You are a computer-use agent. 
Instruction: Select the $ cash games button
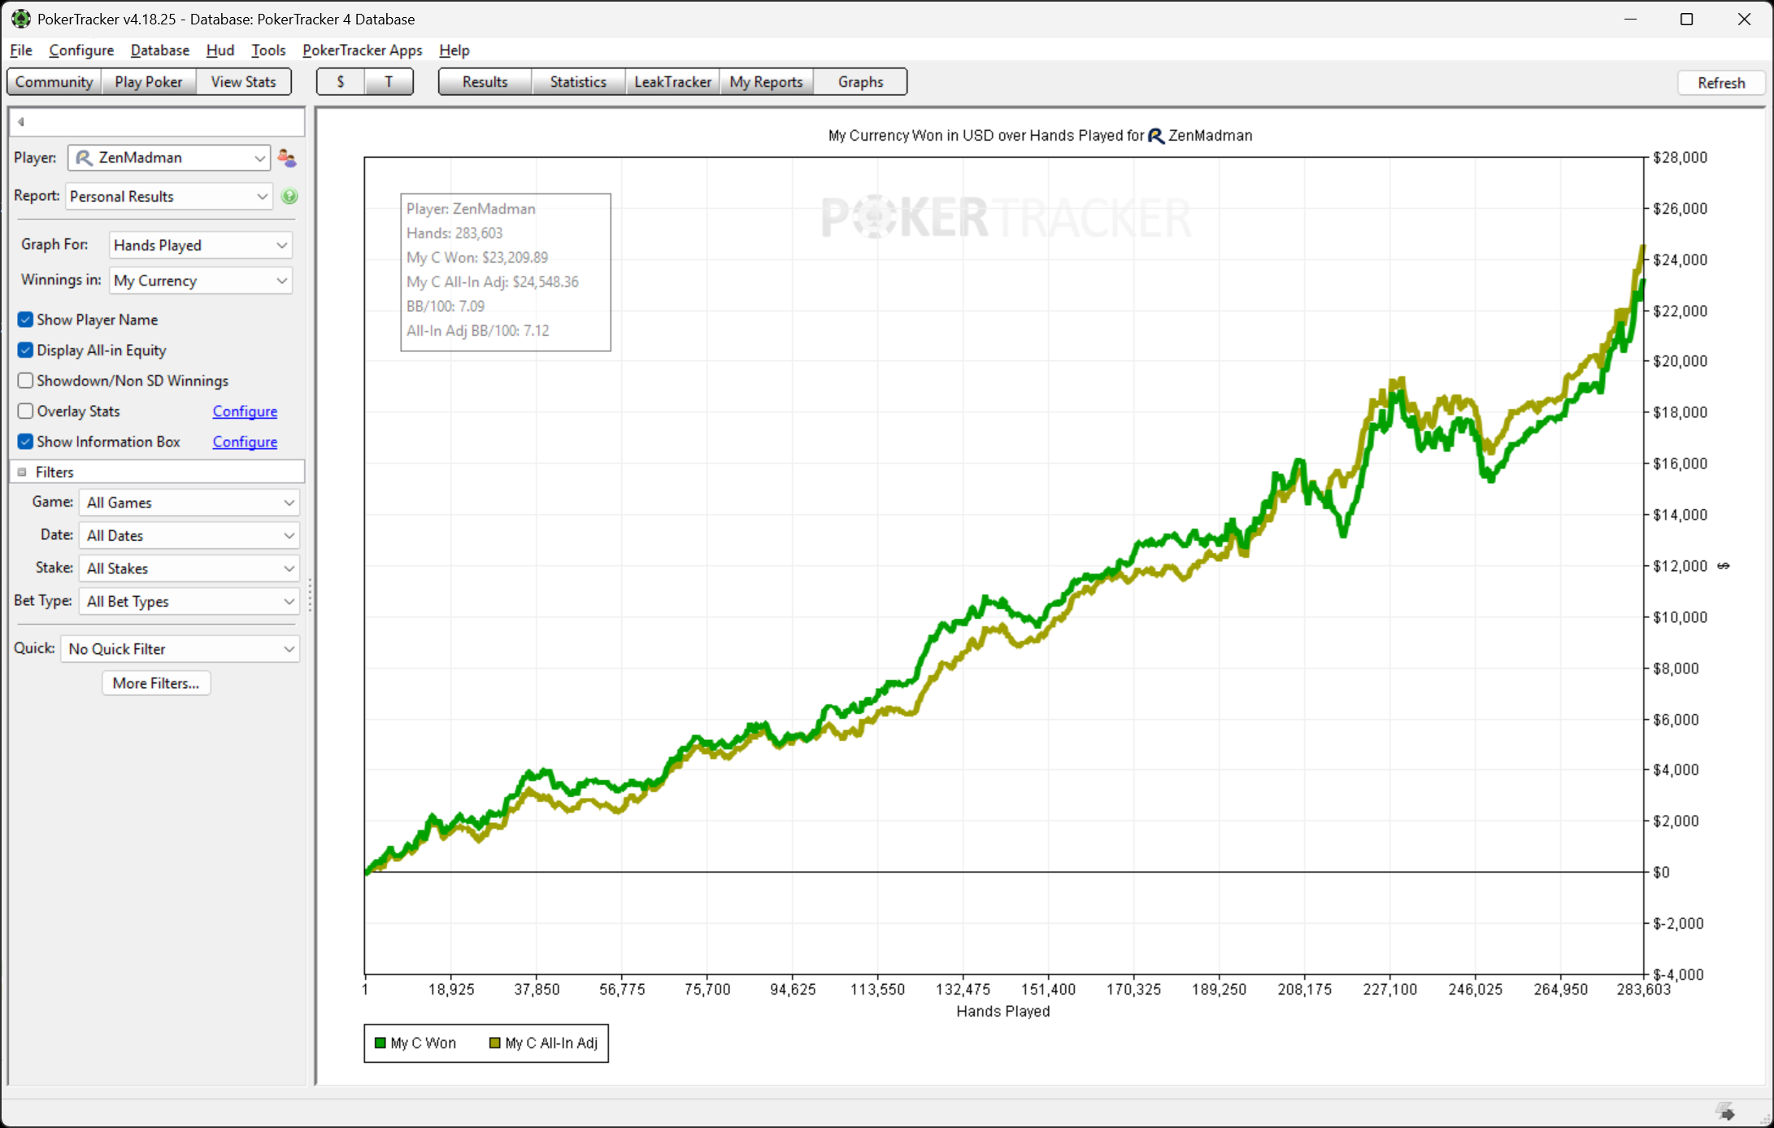point(341,82)
